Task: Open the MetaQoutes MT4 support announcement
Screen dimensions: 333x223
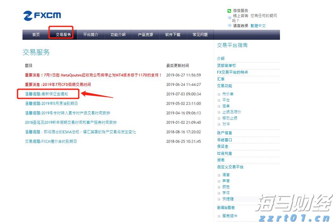Action: [x=92, y=75]
